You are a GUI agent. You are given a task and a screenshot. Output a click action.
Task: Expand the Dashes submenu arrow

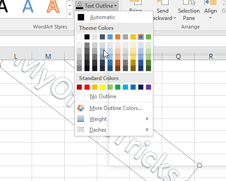click(147, 130)
